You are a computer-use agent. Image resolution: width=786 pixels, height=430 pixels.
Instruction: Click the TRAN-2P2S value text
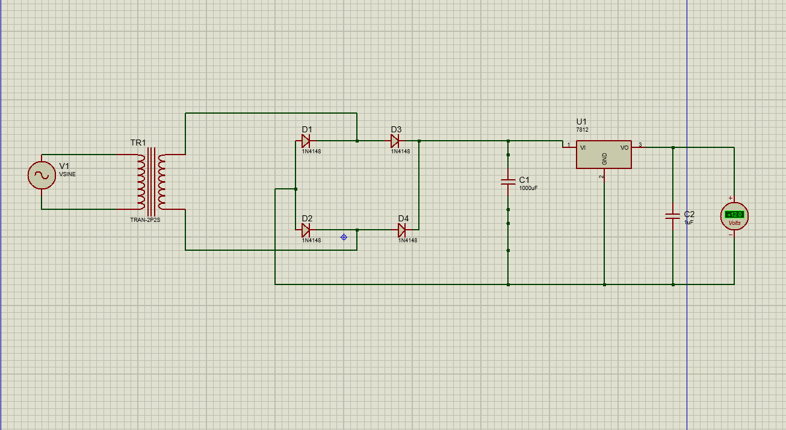click(x=145, y=220)
